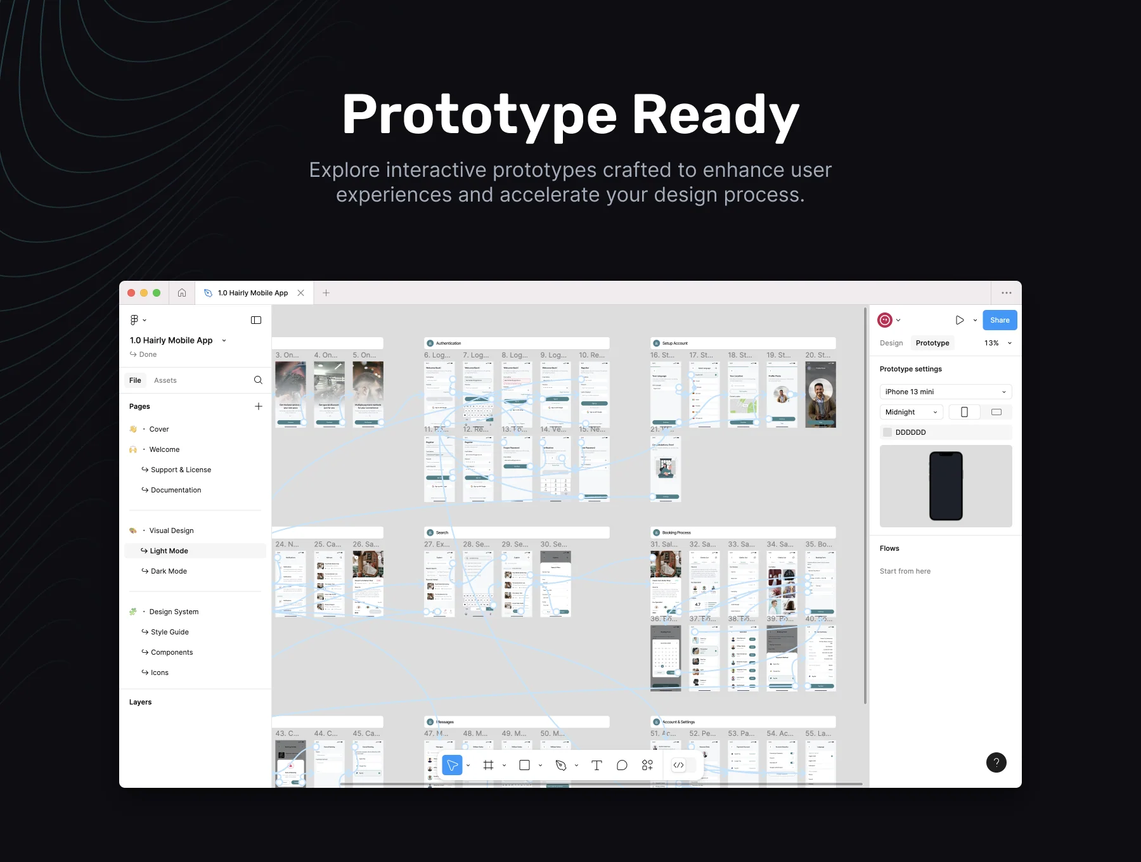1141x862 pixels.
Task: Click the user avatar icon
Action: [885, 320]
